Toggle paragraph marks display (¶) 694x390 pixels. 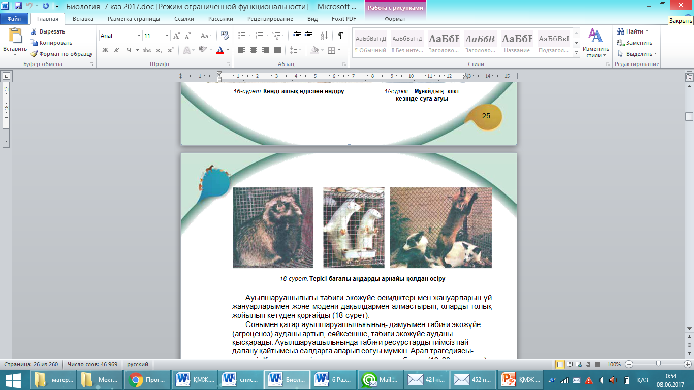(x=340, y=36)
